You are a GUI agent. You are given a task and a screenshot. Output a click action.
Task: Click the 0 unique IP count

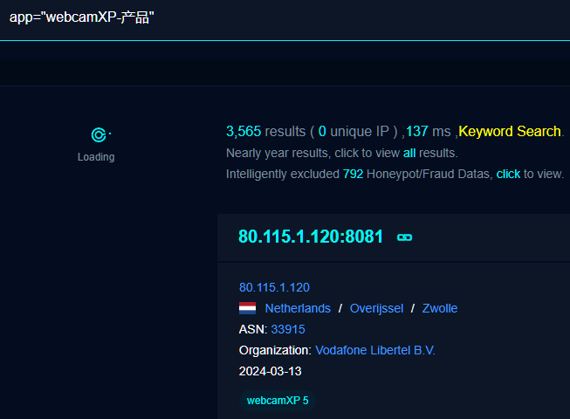(x=322, y=132)
